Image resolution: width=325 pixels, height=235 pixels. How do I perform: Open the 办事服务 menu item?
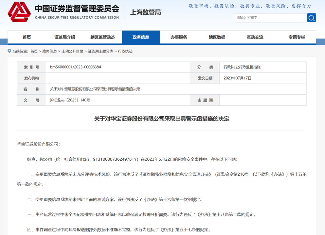point(179,37)
